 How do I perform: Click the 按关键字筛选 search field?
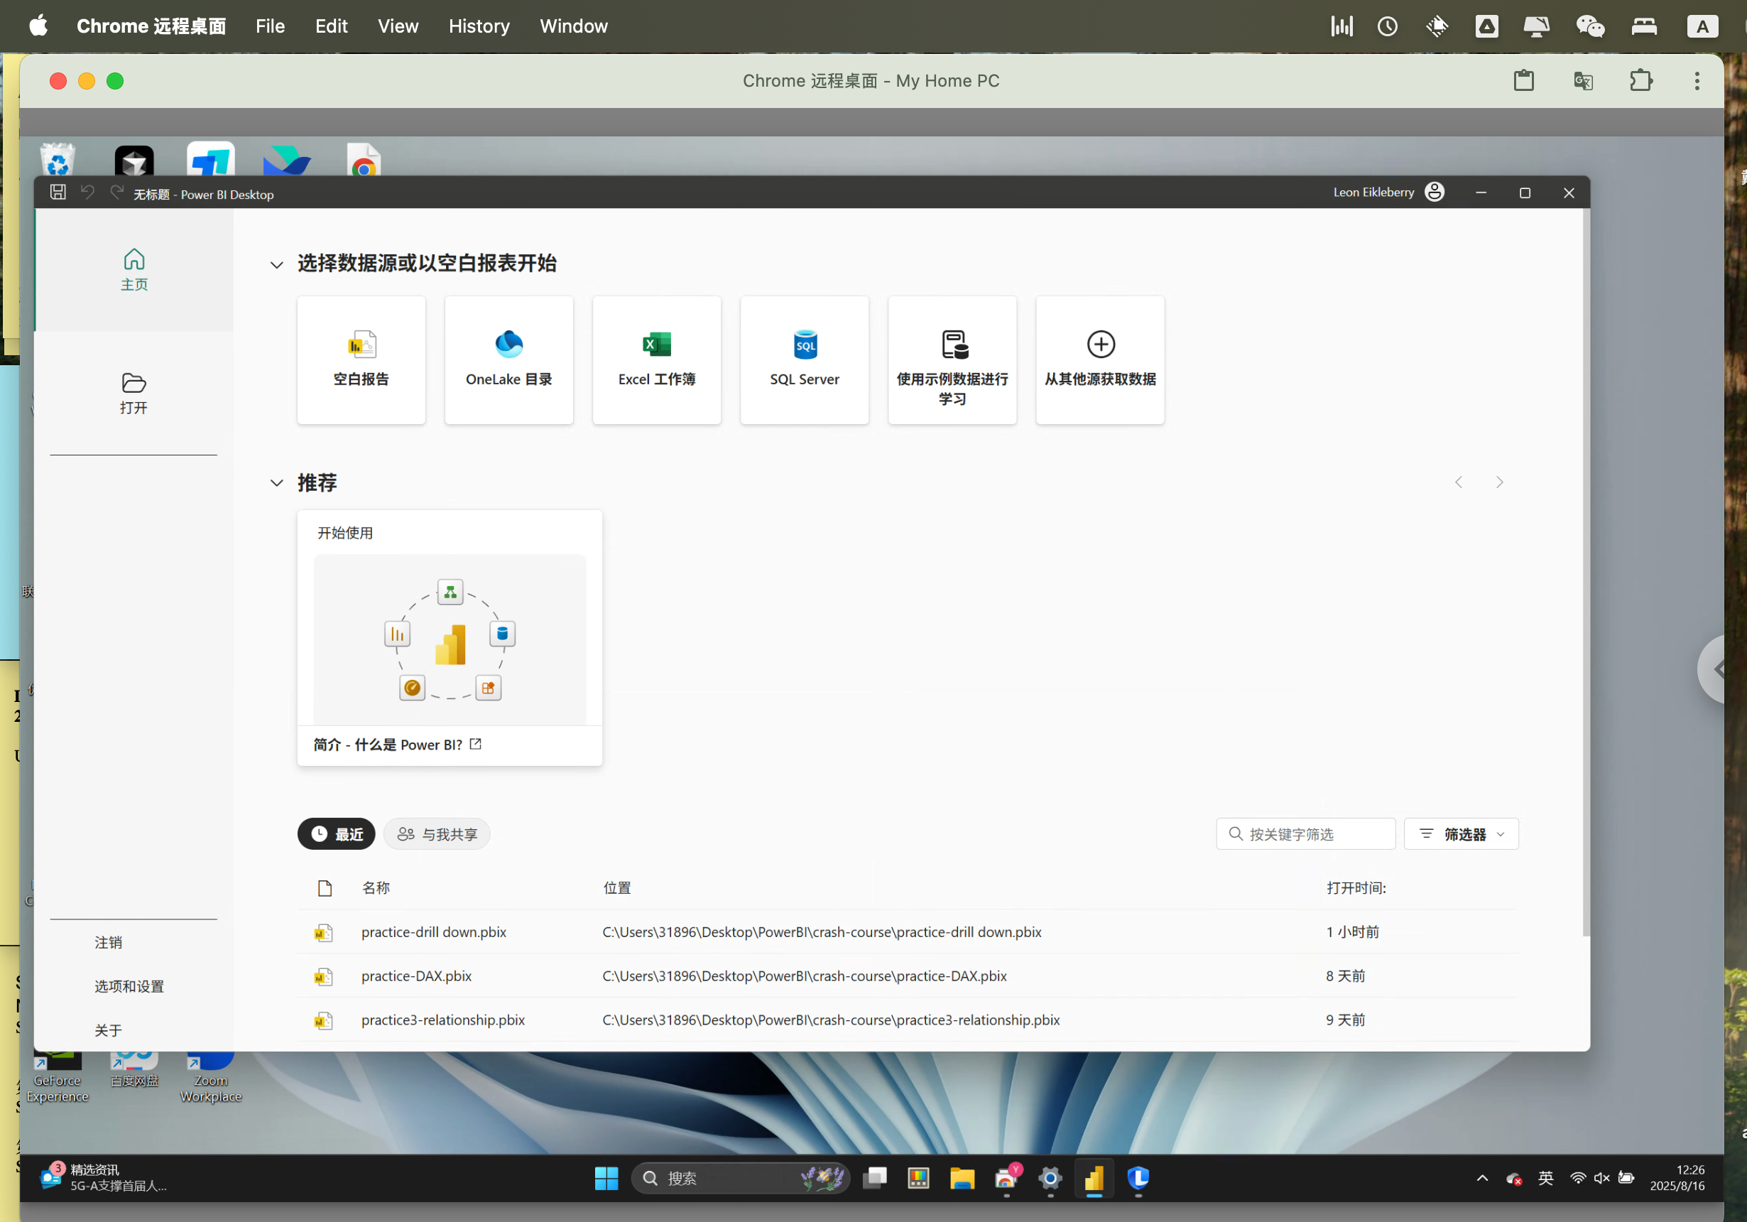(1306, 835)
